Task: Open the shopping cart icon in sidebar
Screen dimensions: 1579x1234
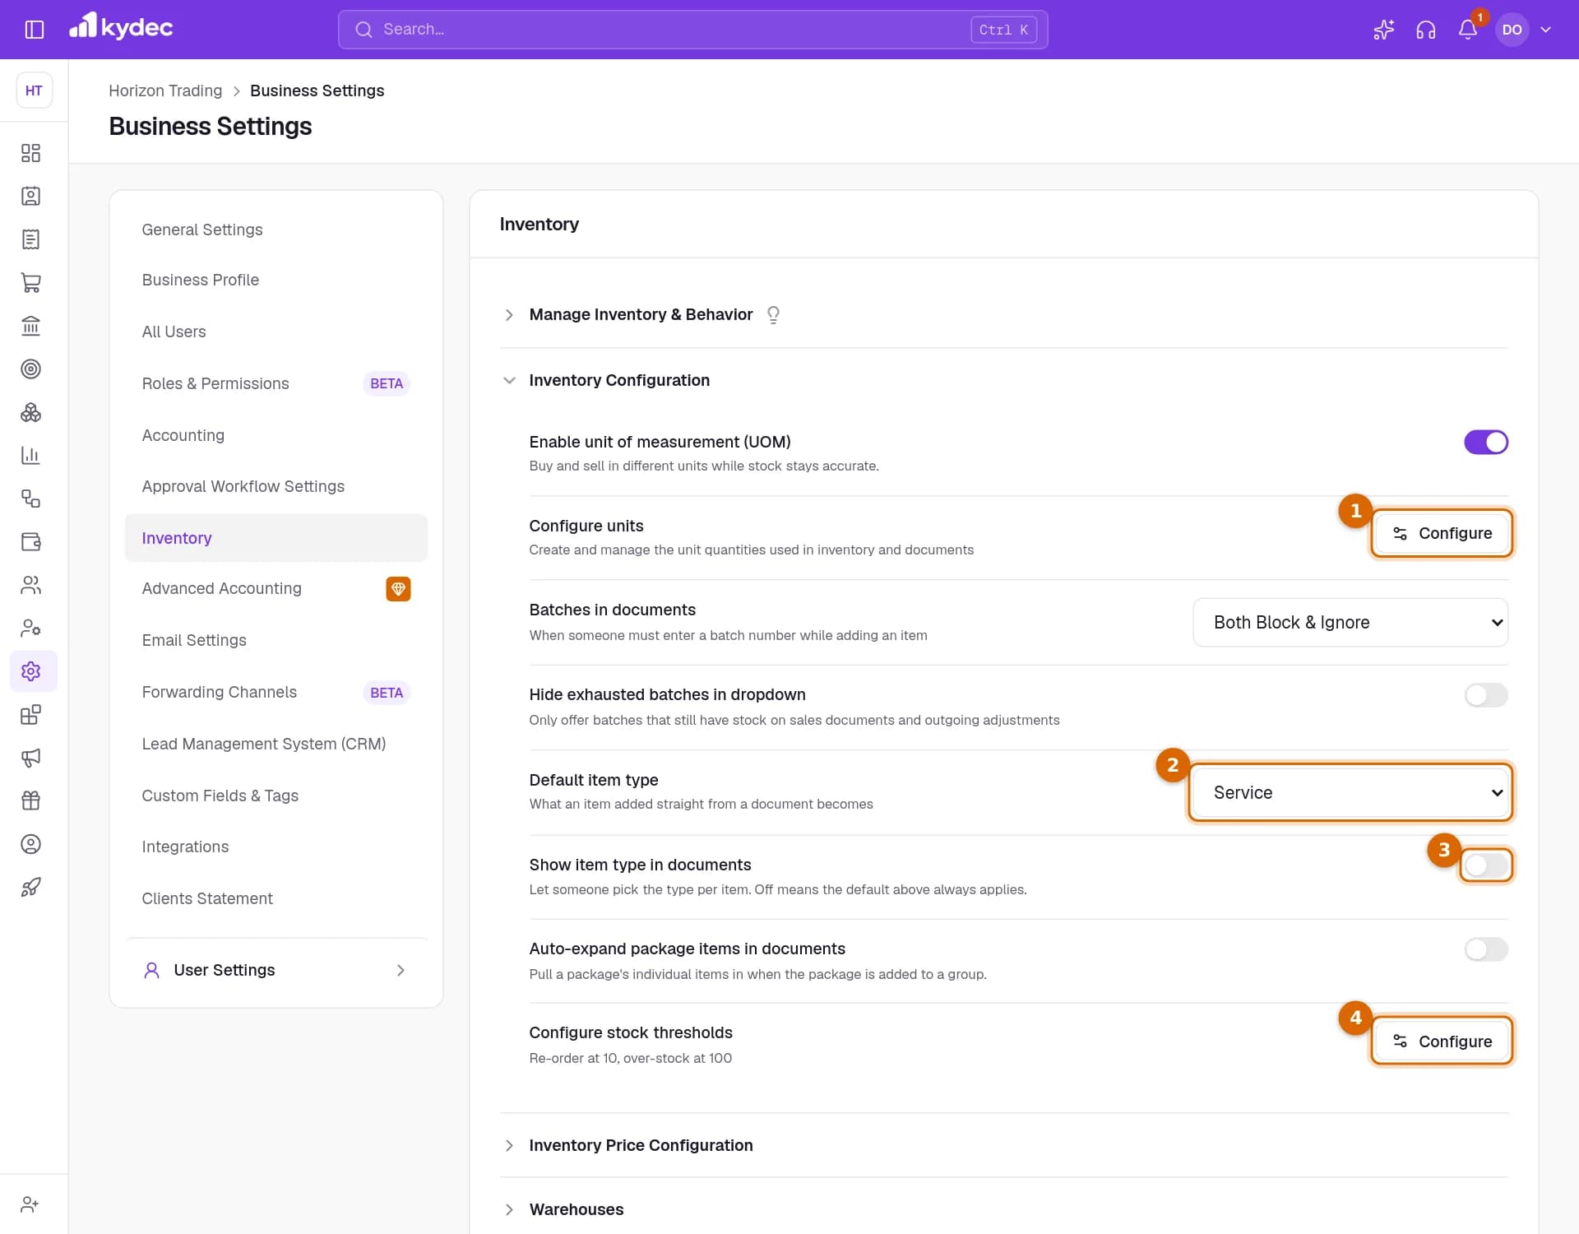Action: [30, 282]
